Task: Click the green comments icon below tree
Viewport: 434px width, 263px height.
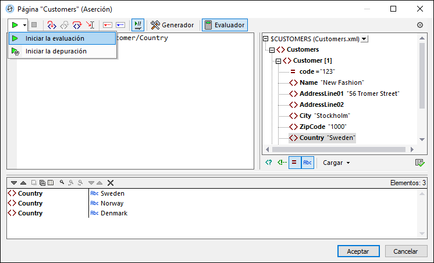Action: (281, 163)
